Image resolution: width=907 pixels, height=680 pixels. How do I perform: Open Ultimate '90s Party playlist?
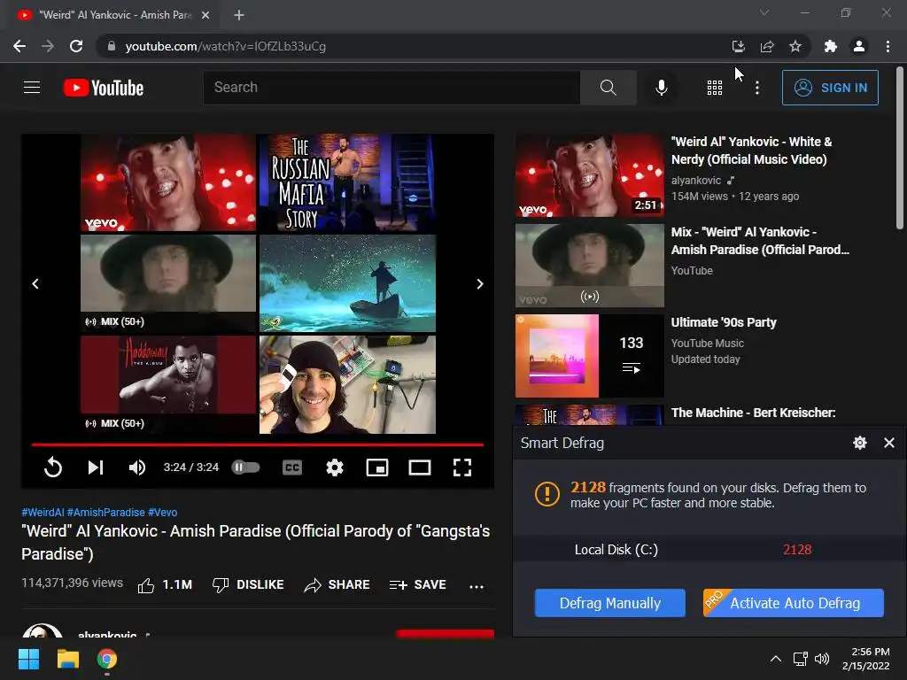point(724,322)
